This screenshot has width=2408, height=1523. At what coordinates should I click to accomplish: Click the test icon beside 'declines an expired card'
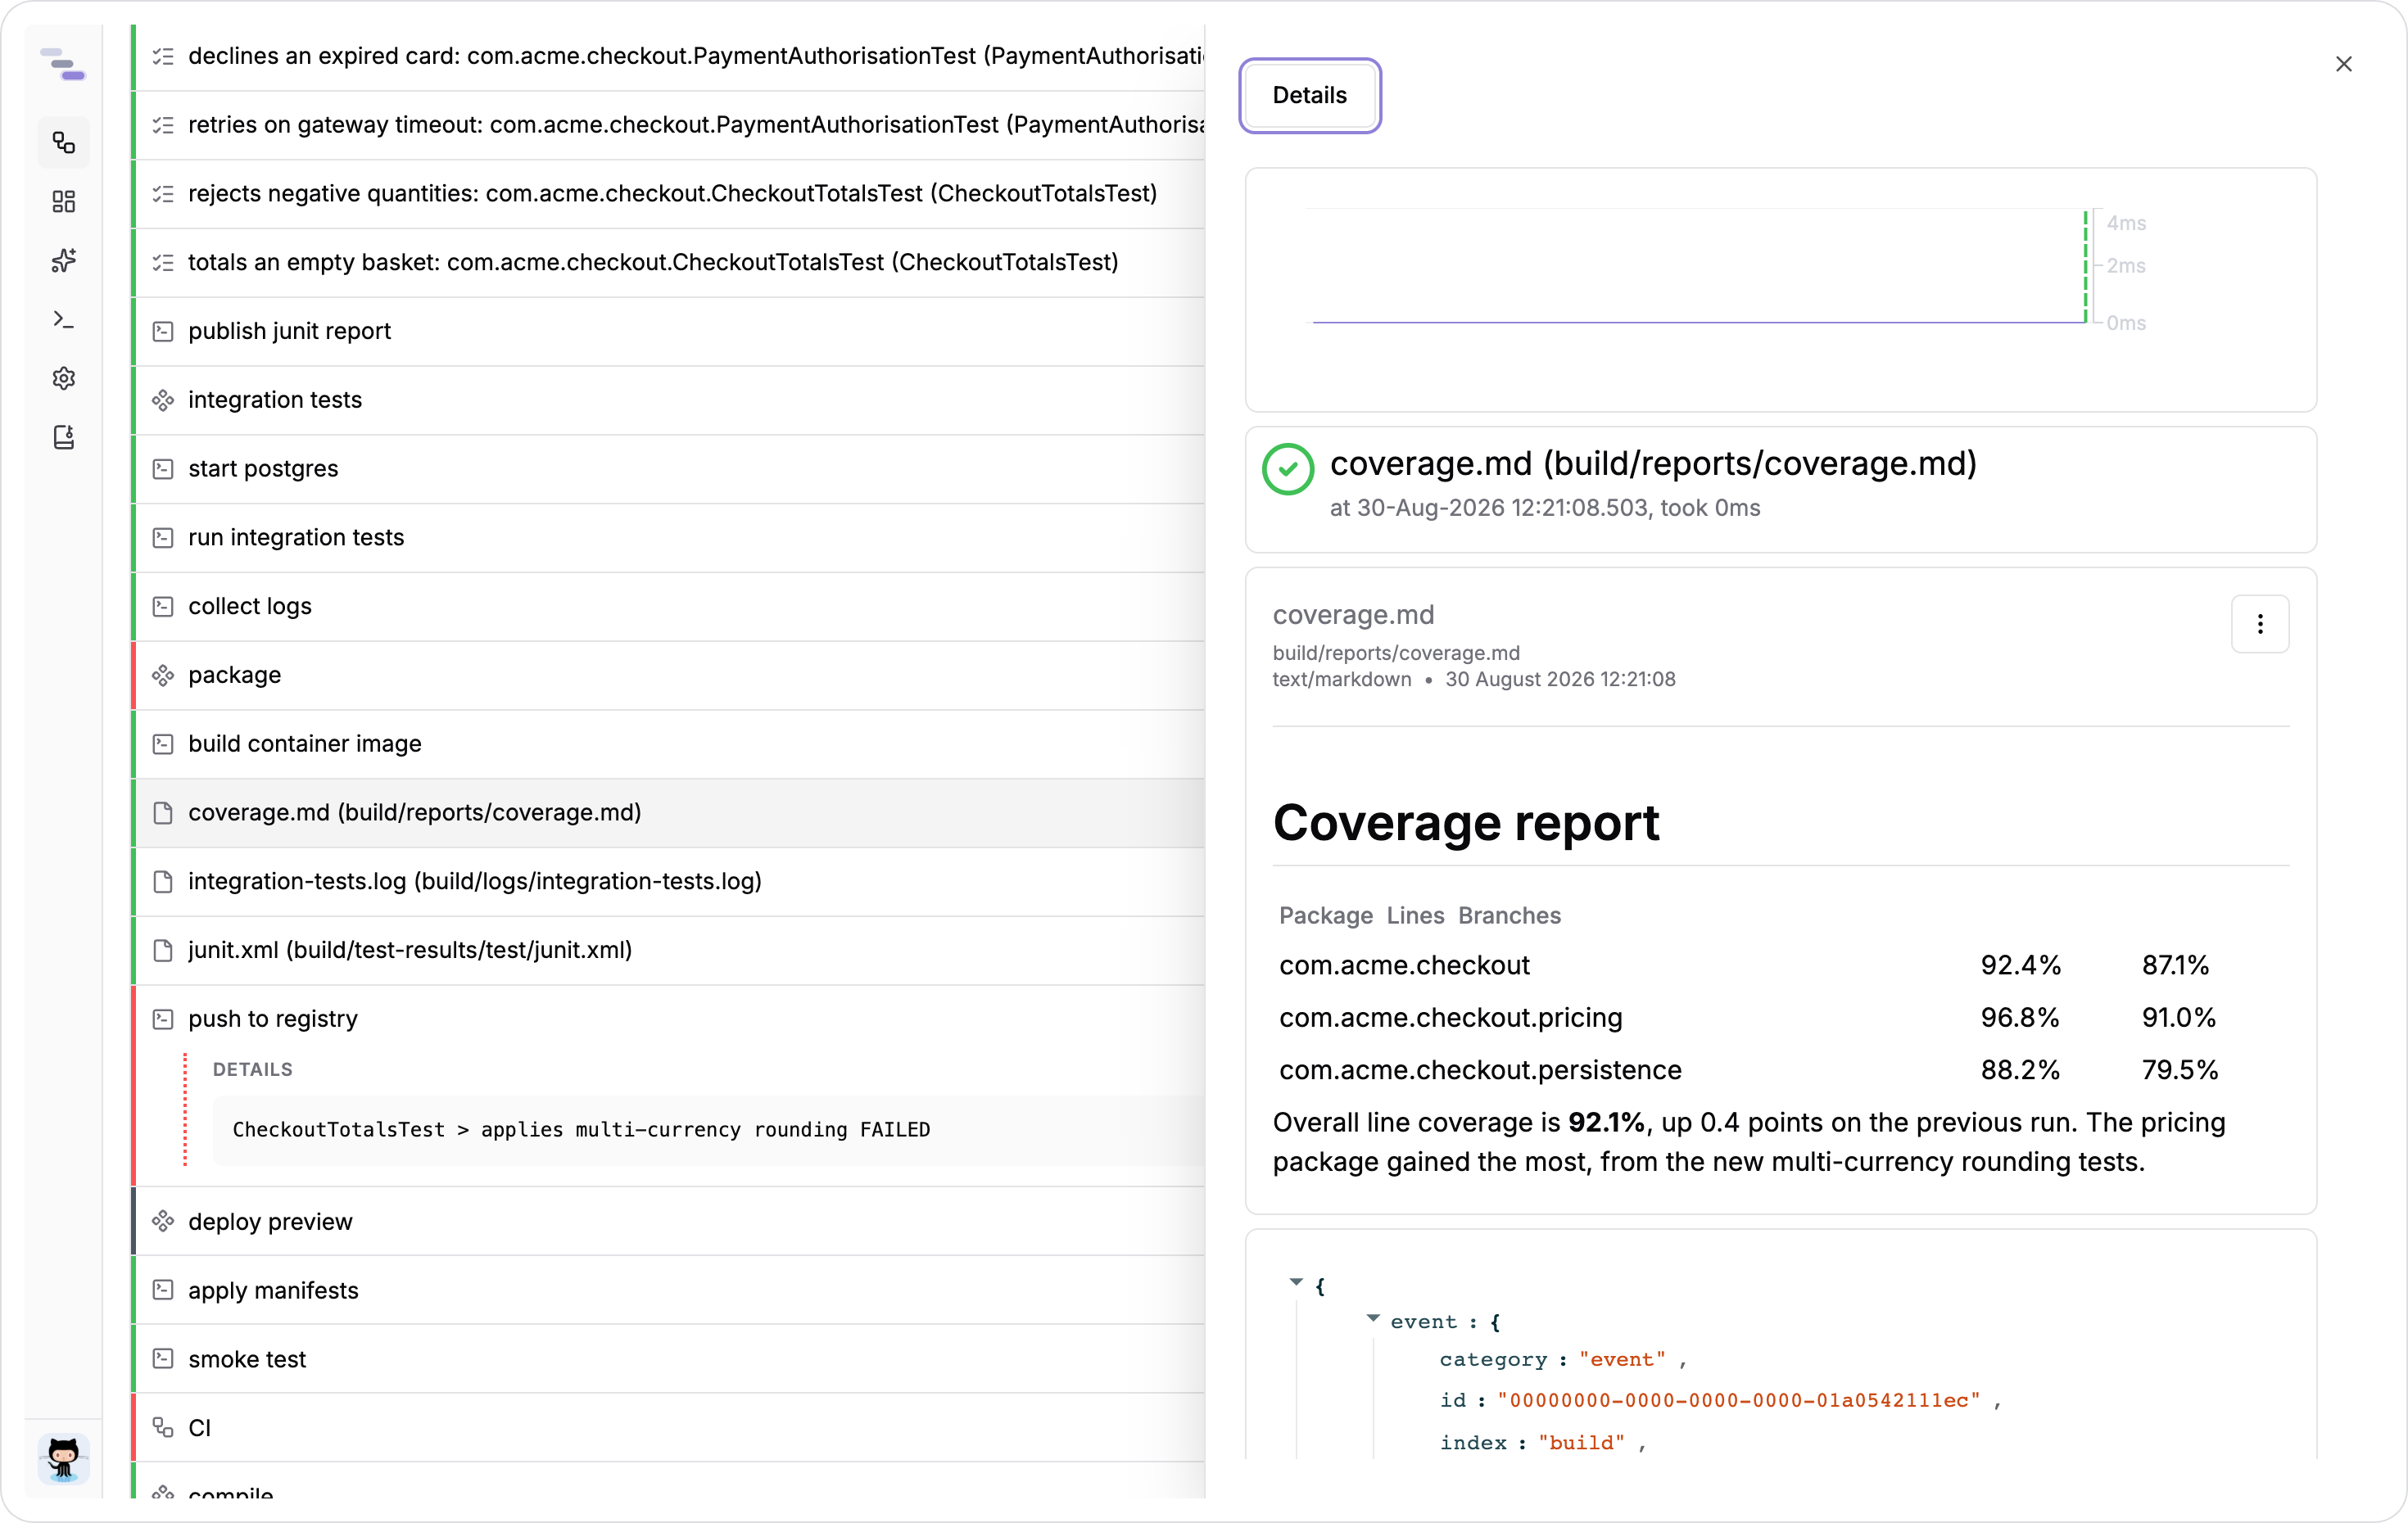pyautogui.click(x=163, y=56)
